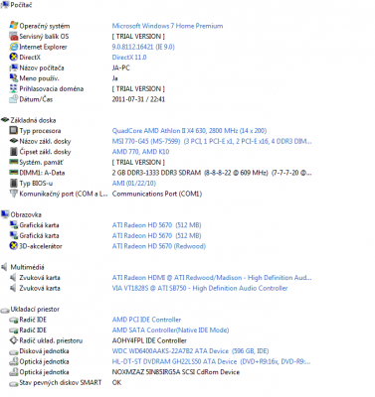This screenshot has width=375, height=397.
Task: Open the MSI 770-G45 (MS-7599) motherboard link
Action: point(212,141)
